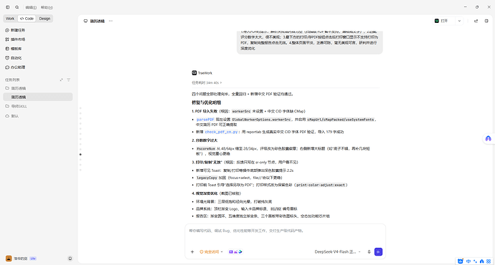Click the Lite plan badge
The image size is (495, 265).
point(33,259)
